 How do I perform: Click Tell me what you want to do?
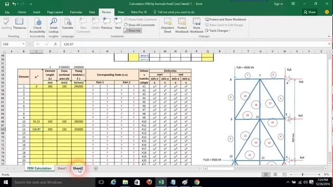(x=174, y=12)
